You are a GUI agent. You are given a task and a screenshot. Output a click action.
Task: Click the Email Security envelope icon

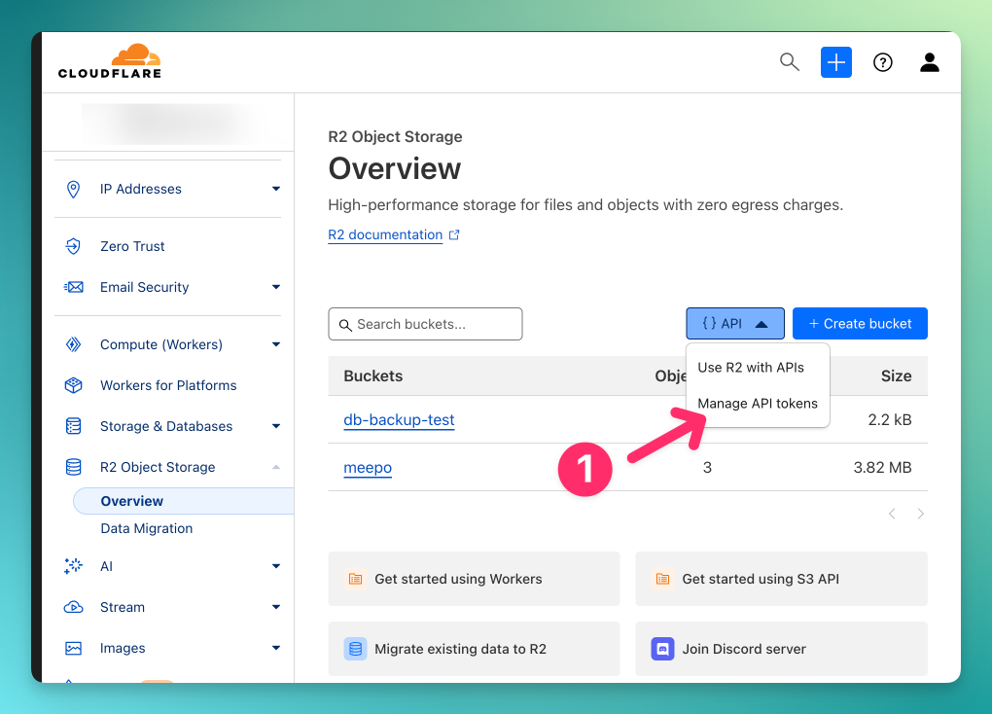point(73,287)
